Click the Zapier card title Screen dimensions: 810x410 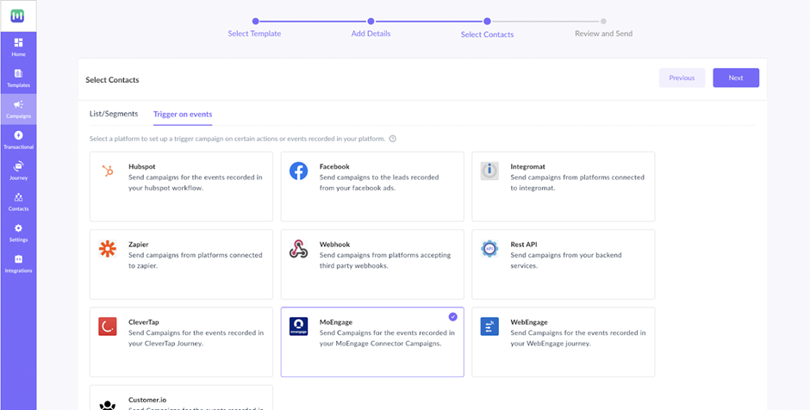click(139, 245)
